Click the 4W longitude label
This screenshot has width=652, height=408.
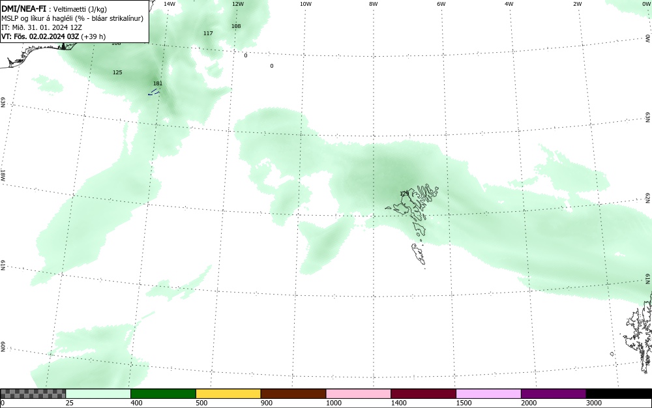509,4
